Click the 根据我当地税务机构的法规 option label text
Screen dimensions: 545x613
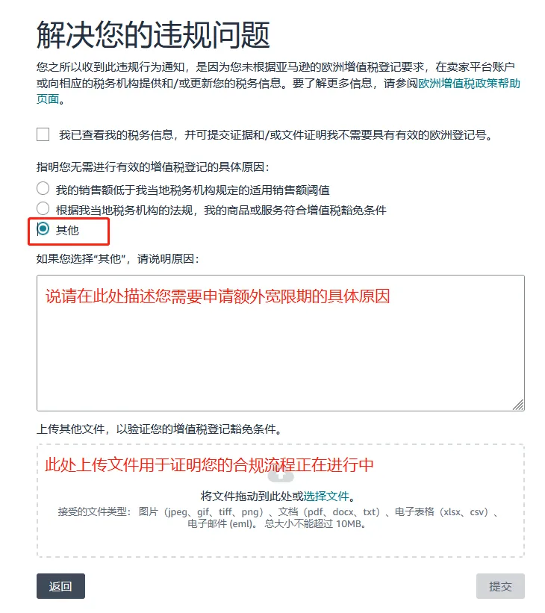click(x=221, y=211)
